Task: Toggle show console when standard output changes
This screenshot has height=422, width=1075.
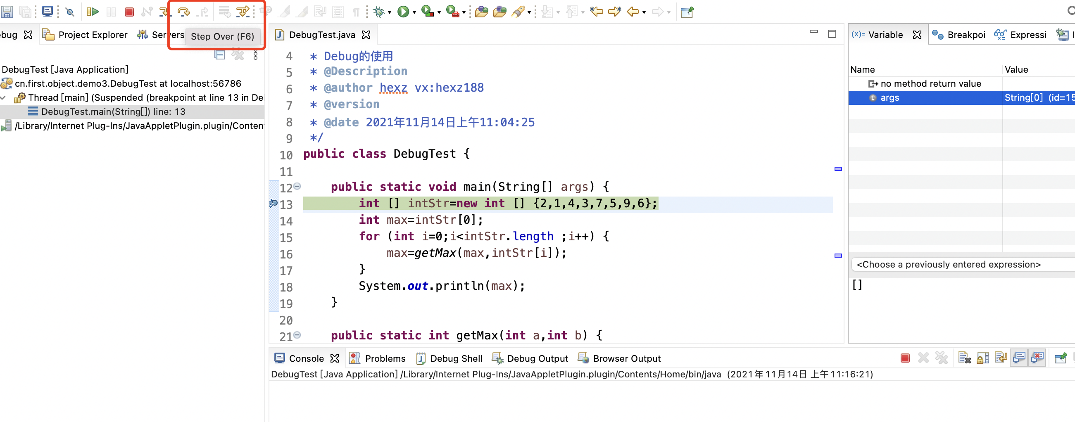Action: [x=1019, y=358]
